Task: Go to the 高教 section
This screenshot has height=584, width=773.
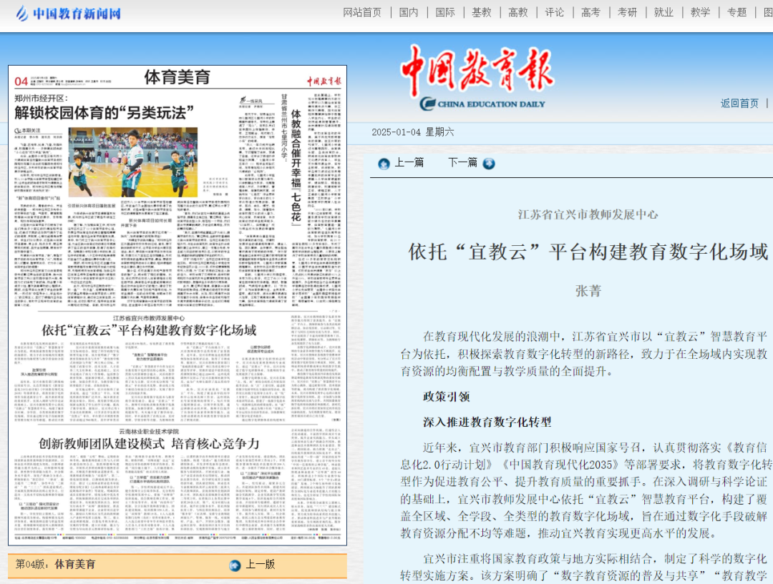Action: (517, 12)
